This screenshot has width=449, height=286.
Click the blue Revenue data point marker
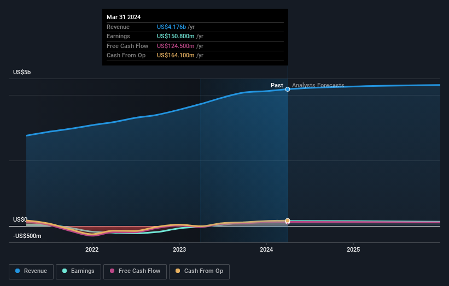point(288,89)
